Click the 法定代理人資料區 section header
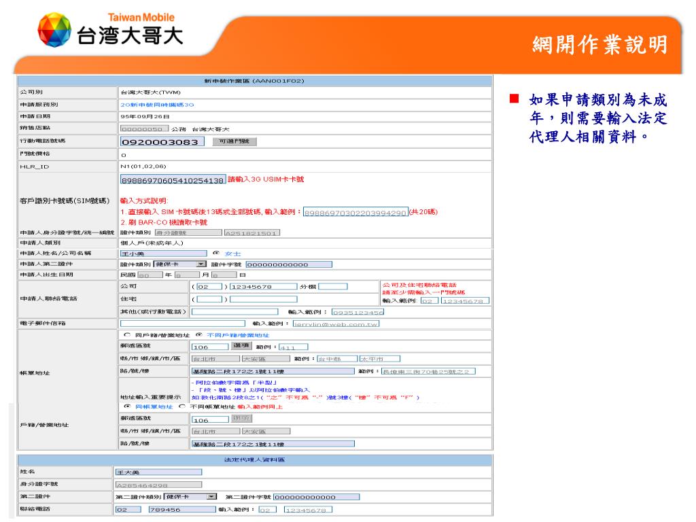Screen dimensions: 696x522 [254, 460]
